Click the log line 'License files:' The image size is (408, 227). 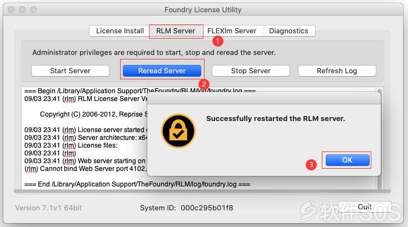(71, 145)
